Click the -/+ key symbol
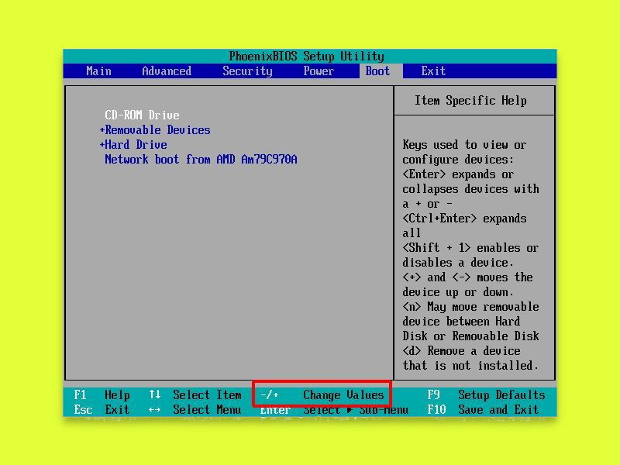The height and width of the screenshot is (465, 620). 270,395
